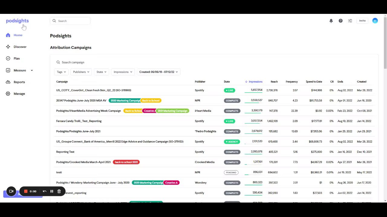Sort by Frequency column header

click(x=292, y=82)
